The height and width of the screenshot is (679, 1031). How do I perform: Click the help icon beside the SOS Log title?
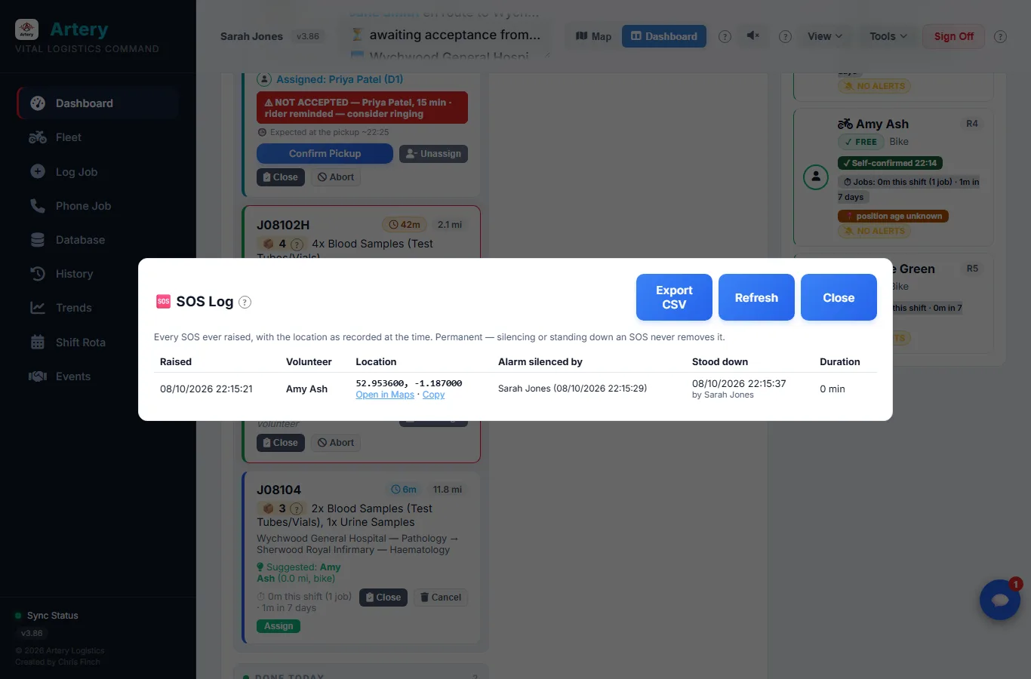pos(245,303)
